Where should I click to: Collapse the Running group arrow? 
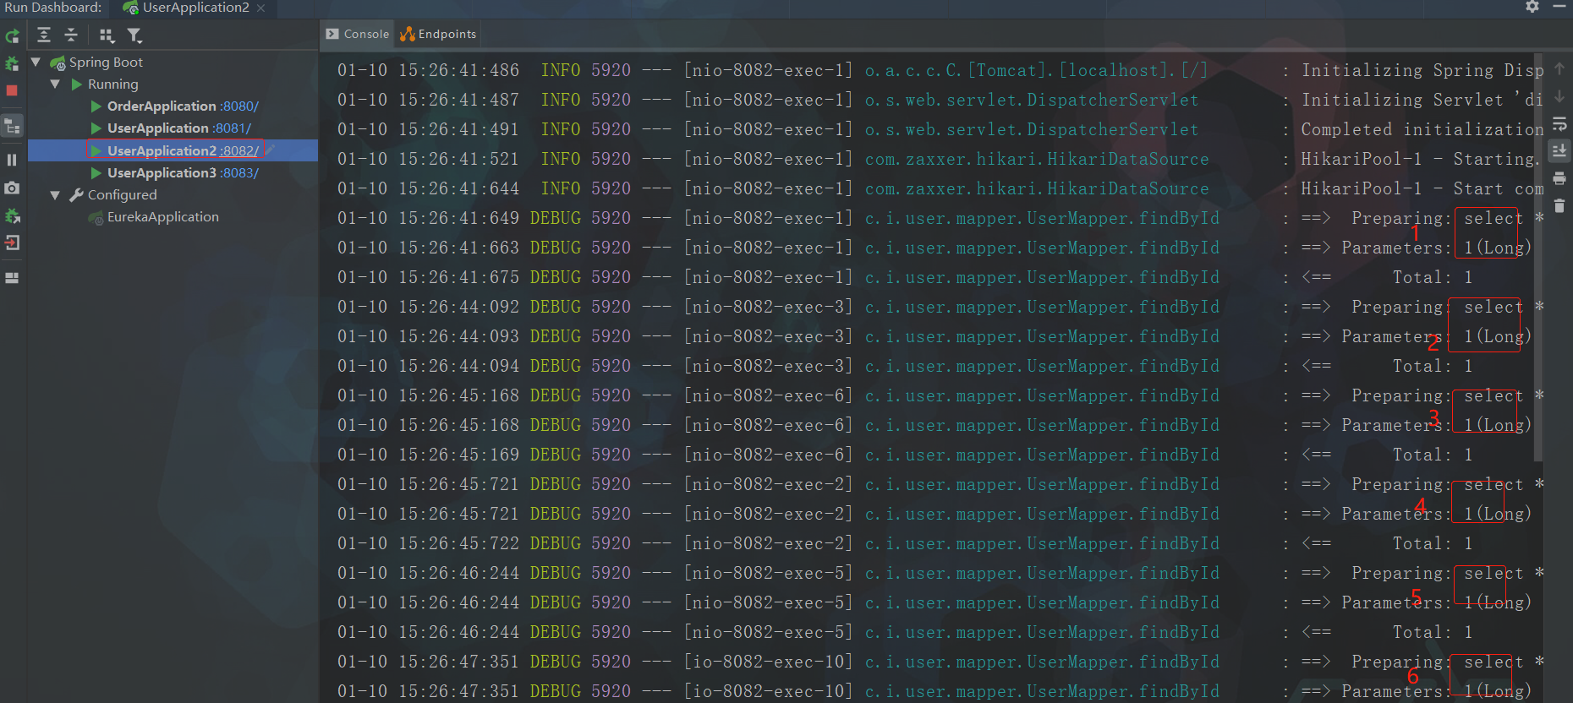55,84
